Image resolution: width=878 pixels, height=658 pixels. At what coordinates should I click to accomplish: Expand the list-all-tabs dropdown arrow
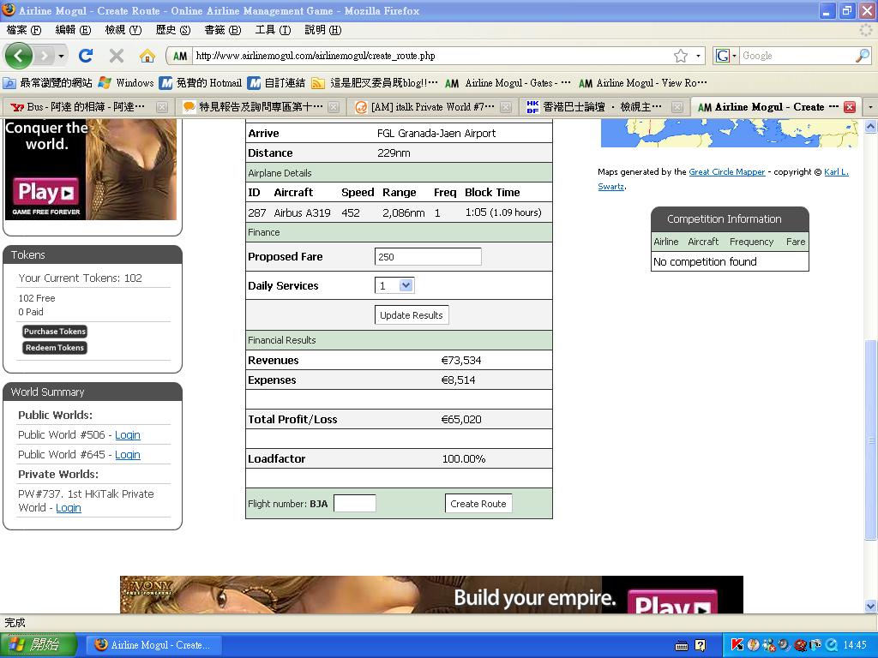870,107
